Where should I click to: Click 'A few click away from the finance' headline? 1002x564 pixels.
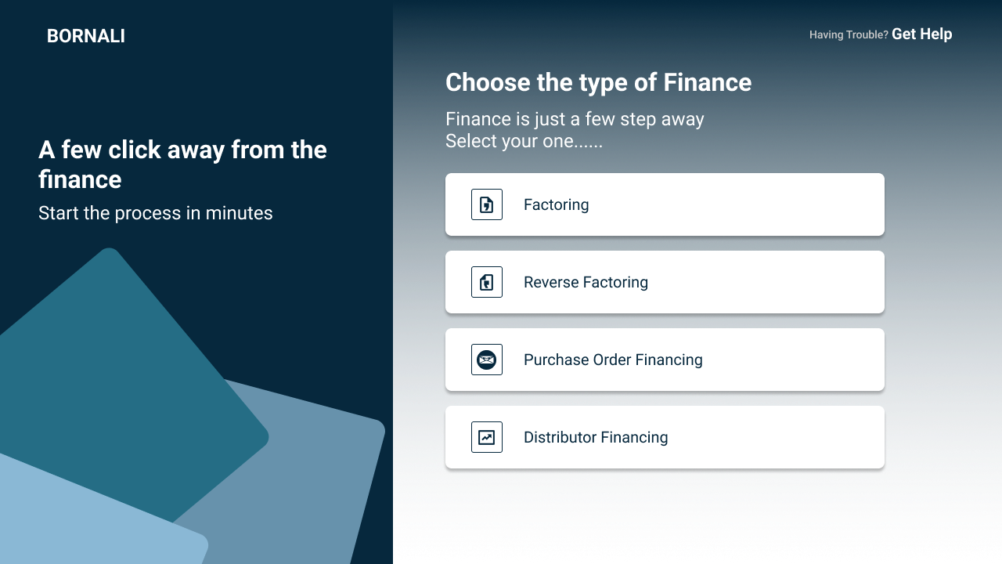[182, 164]
